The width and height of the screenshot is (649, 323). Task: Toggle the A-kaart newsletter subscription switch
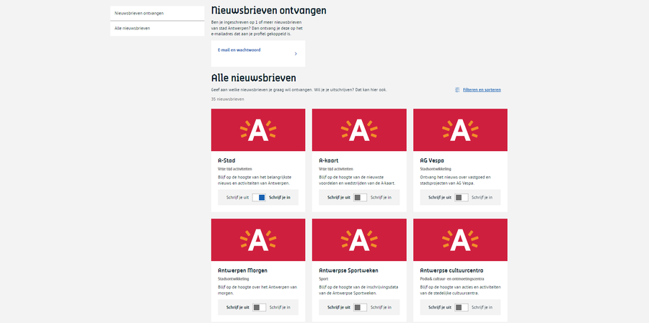pos(360,197)
